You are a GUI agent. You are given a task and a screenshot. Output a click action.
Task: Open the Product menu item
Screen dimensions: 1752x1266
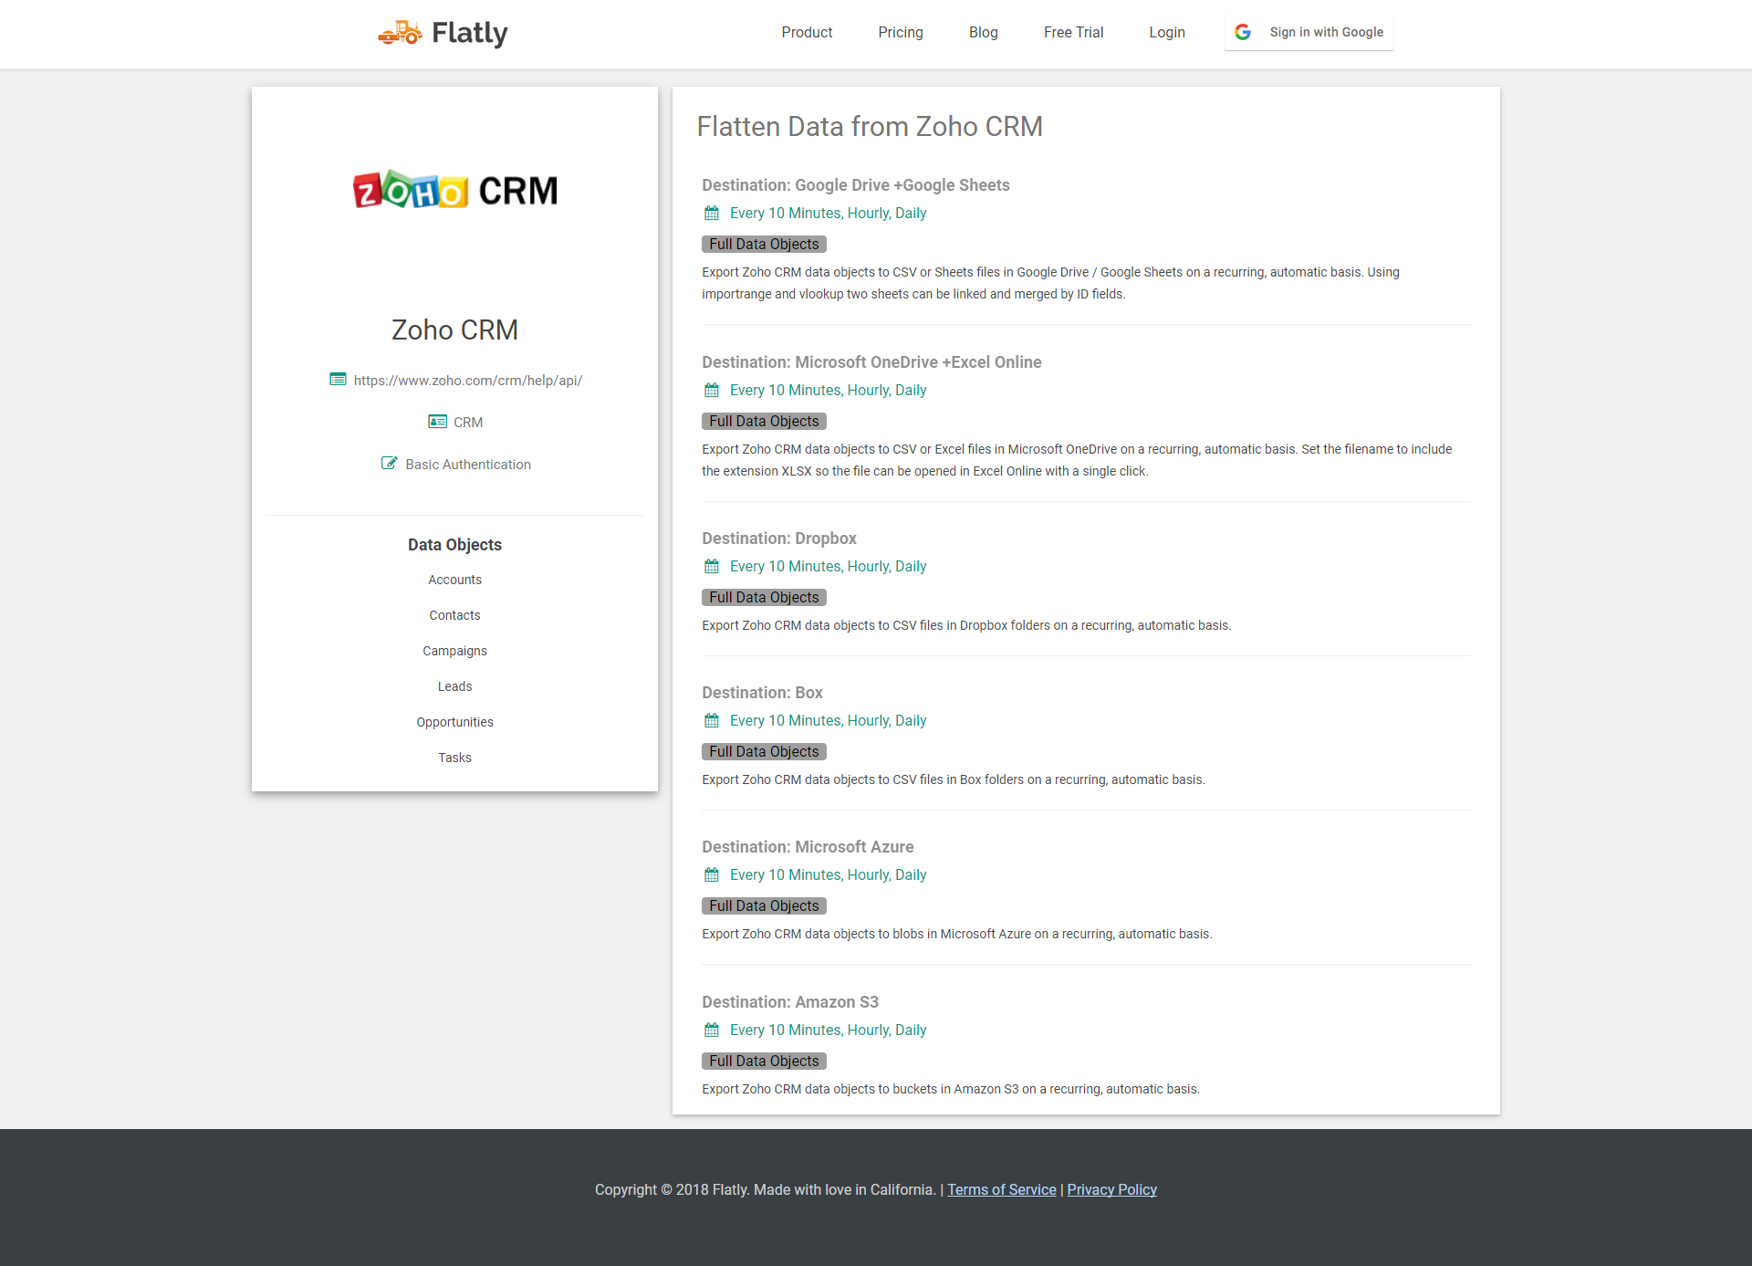(x=807, y=32)
